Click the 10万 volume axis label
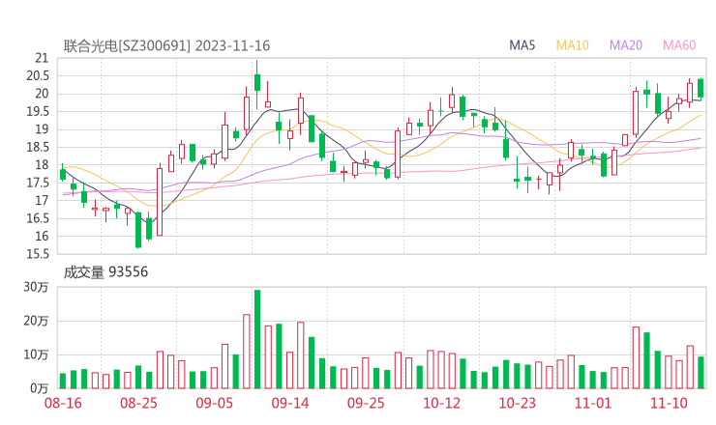Screen dimensions: 716x425 [x=36, y=354]
